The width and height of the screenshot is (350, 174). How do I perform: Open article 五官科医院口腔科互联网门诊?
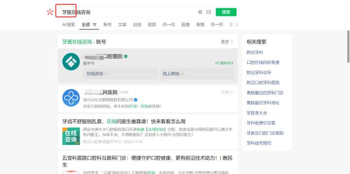pos(147,161)
